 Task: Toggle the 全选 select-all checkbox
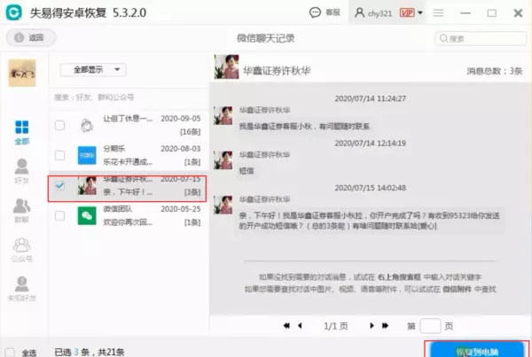tap(10, 353)
